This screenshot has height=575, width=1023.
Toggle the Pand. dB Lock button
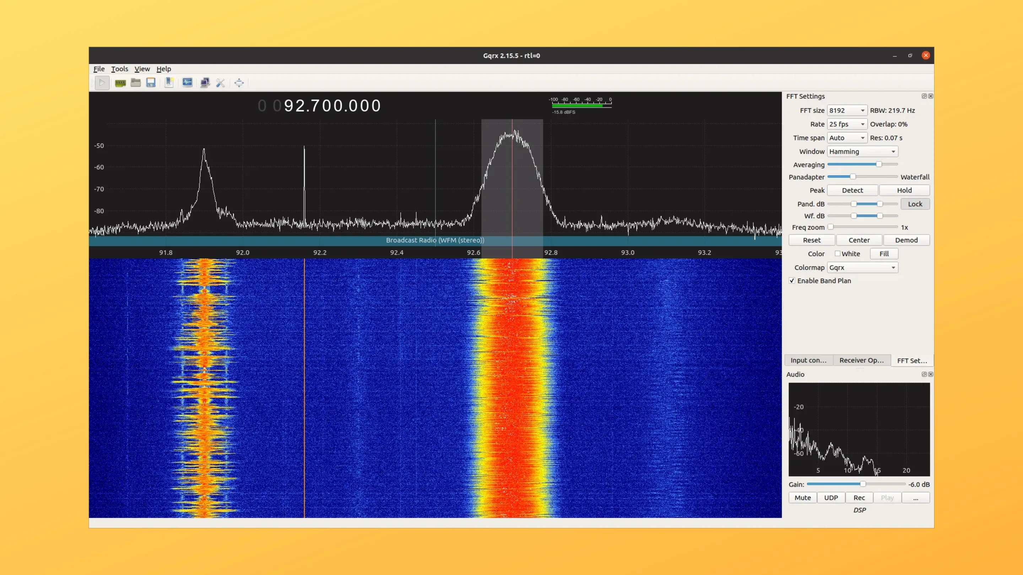coord(915,204)
